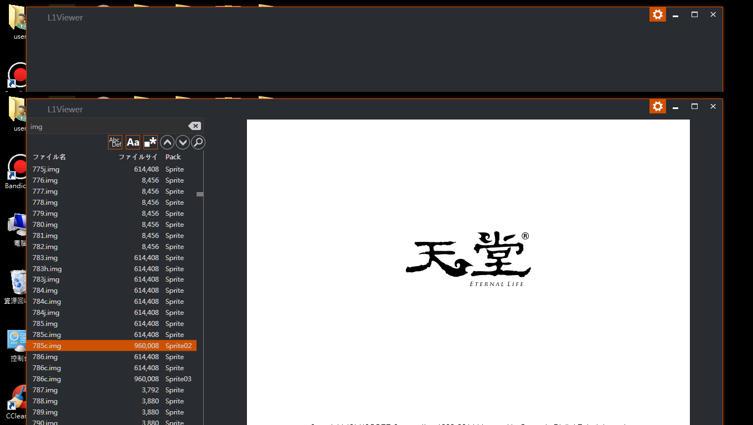Image resolution: width=753 pixels, height=425 pixels.
Task: Toggle the Aa case-sensitive search option
Action: click(133, 142)
